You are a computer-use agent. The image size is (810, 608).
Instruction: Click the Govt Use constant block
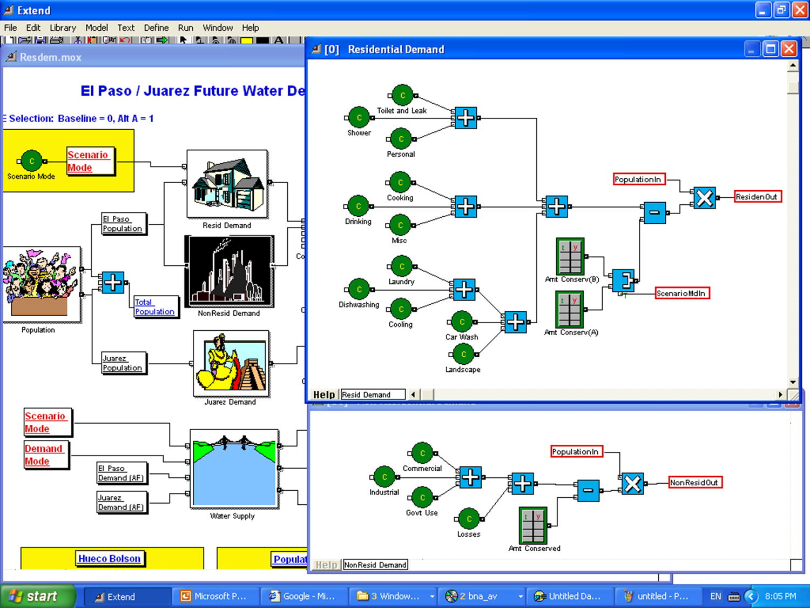point(422,497)
